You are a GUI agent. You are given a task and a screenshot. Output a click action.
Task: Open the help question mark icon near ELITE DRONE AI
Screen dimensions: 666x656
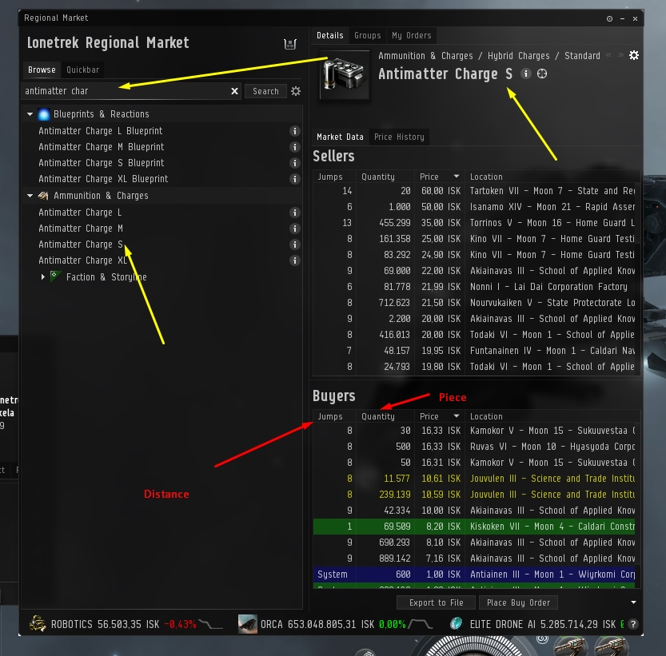[633, 624]
